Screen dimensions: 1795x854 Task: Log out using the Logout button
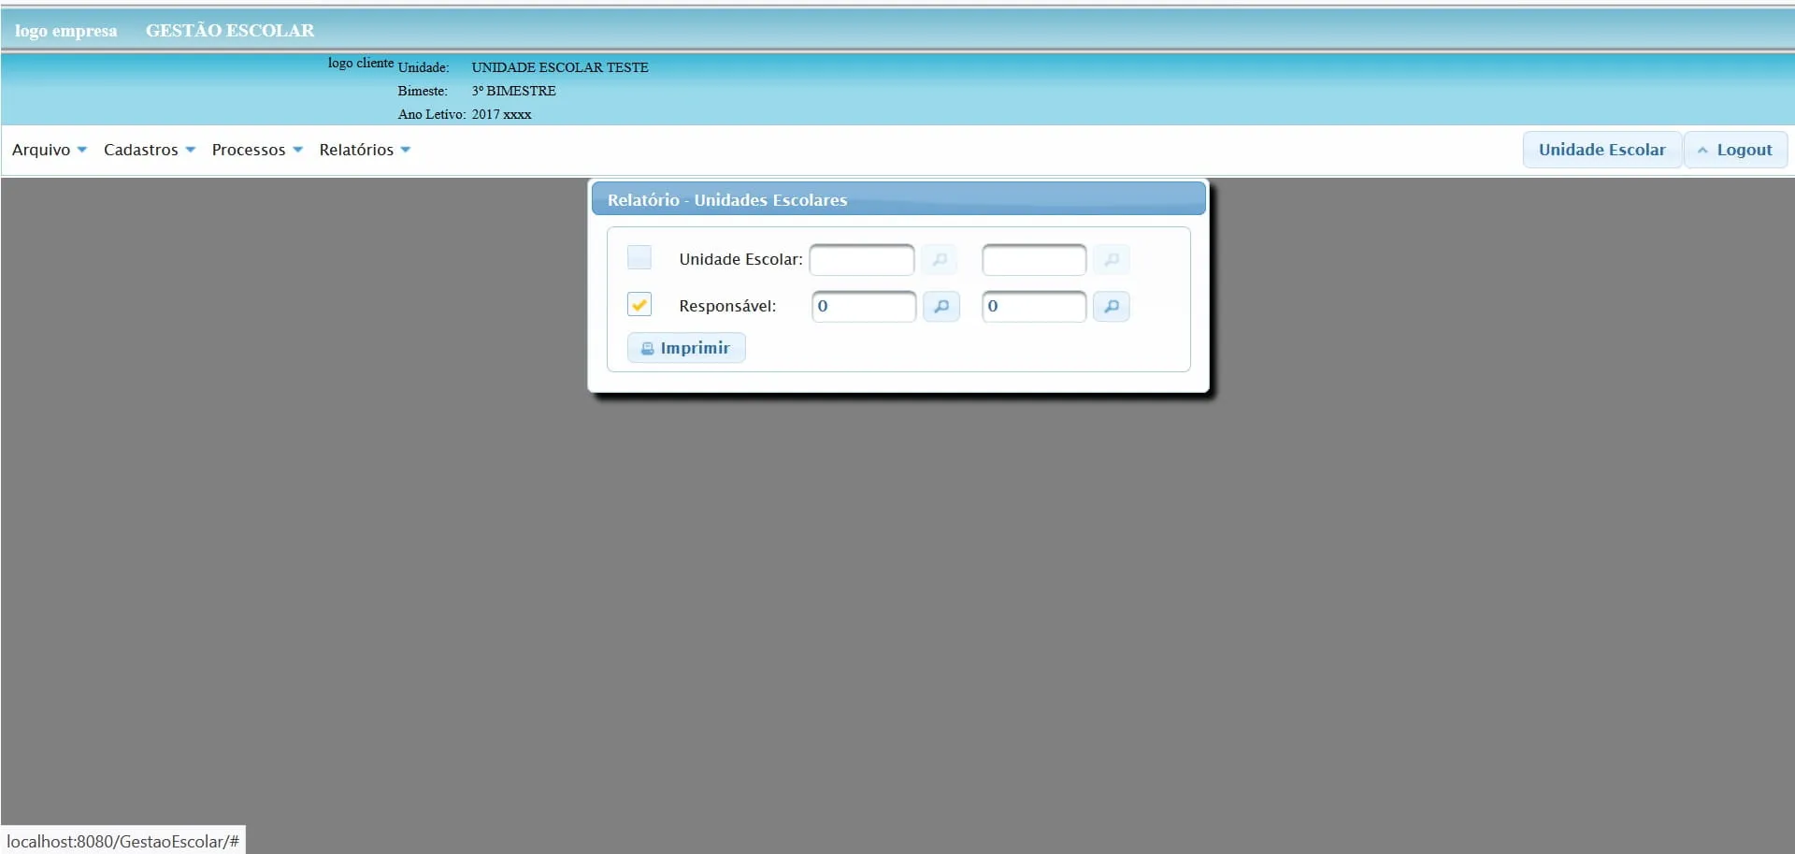click(x=1736, y=150)
